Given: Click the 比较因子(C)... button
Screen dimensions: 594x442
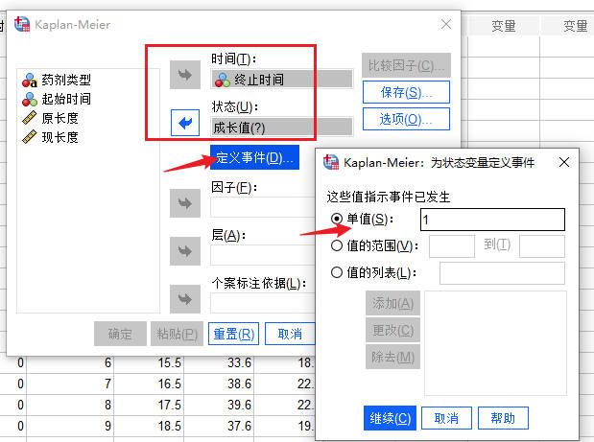Looking at the screenshot, I should click(x=406, y=65).
